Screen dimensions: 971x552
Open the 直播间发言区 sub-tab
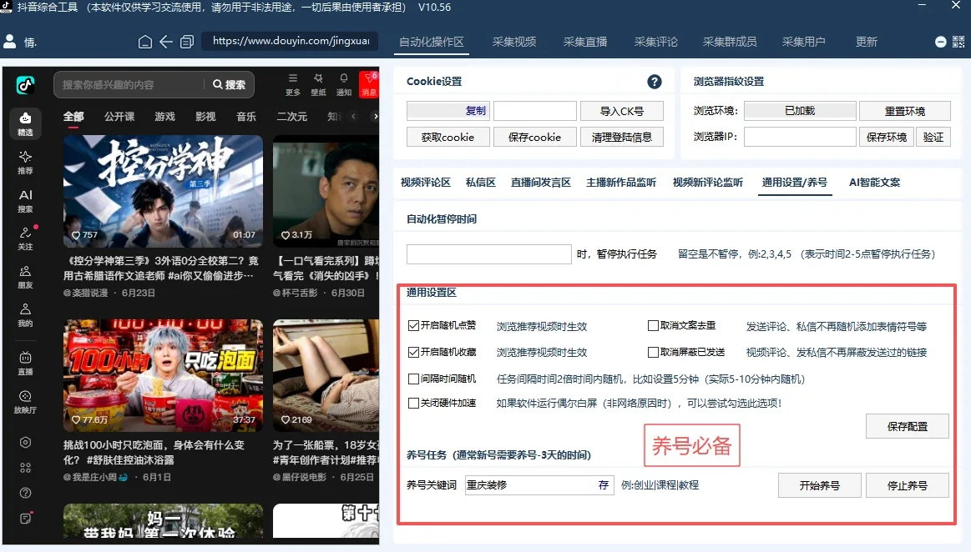click(x=541, y=183)
